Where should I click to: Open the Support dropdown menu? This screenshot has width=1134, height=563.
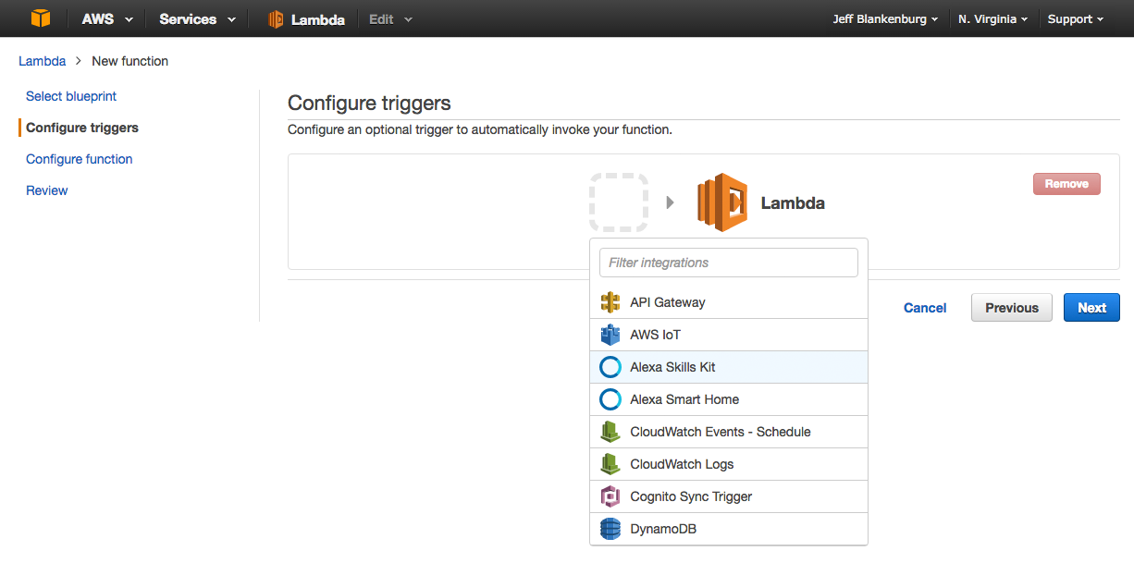(1075, 19)
